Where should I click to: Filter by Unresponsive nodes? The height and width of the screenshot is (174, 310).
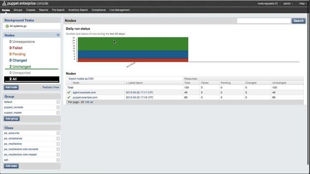point(22,42)
